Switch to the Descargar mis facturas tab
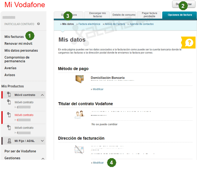This screenshot has width=197, height=175. tap(98, 15)
